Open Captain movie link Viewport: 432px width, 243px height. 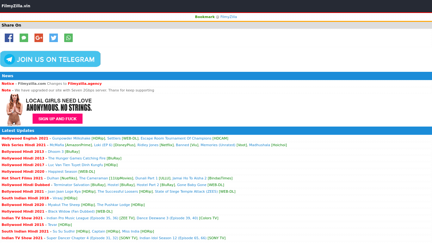tap(98, 232)
